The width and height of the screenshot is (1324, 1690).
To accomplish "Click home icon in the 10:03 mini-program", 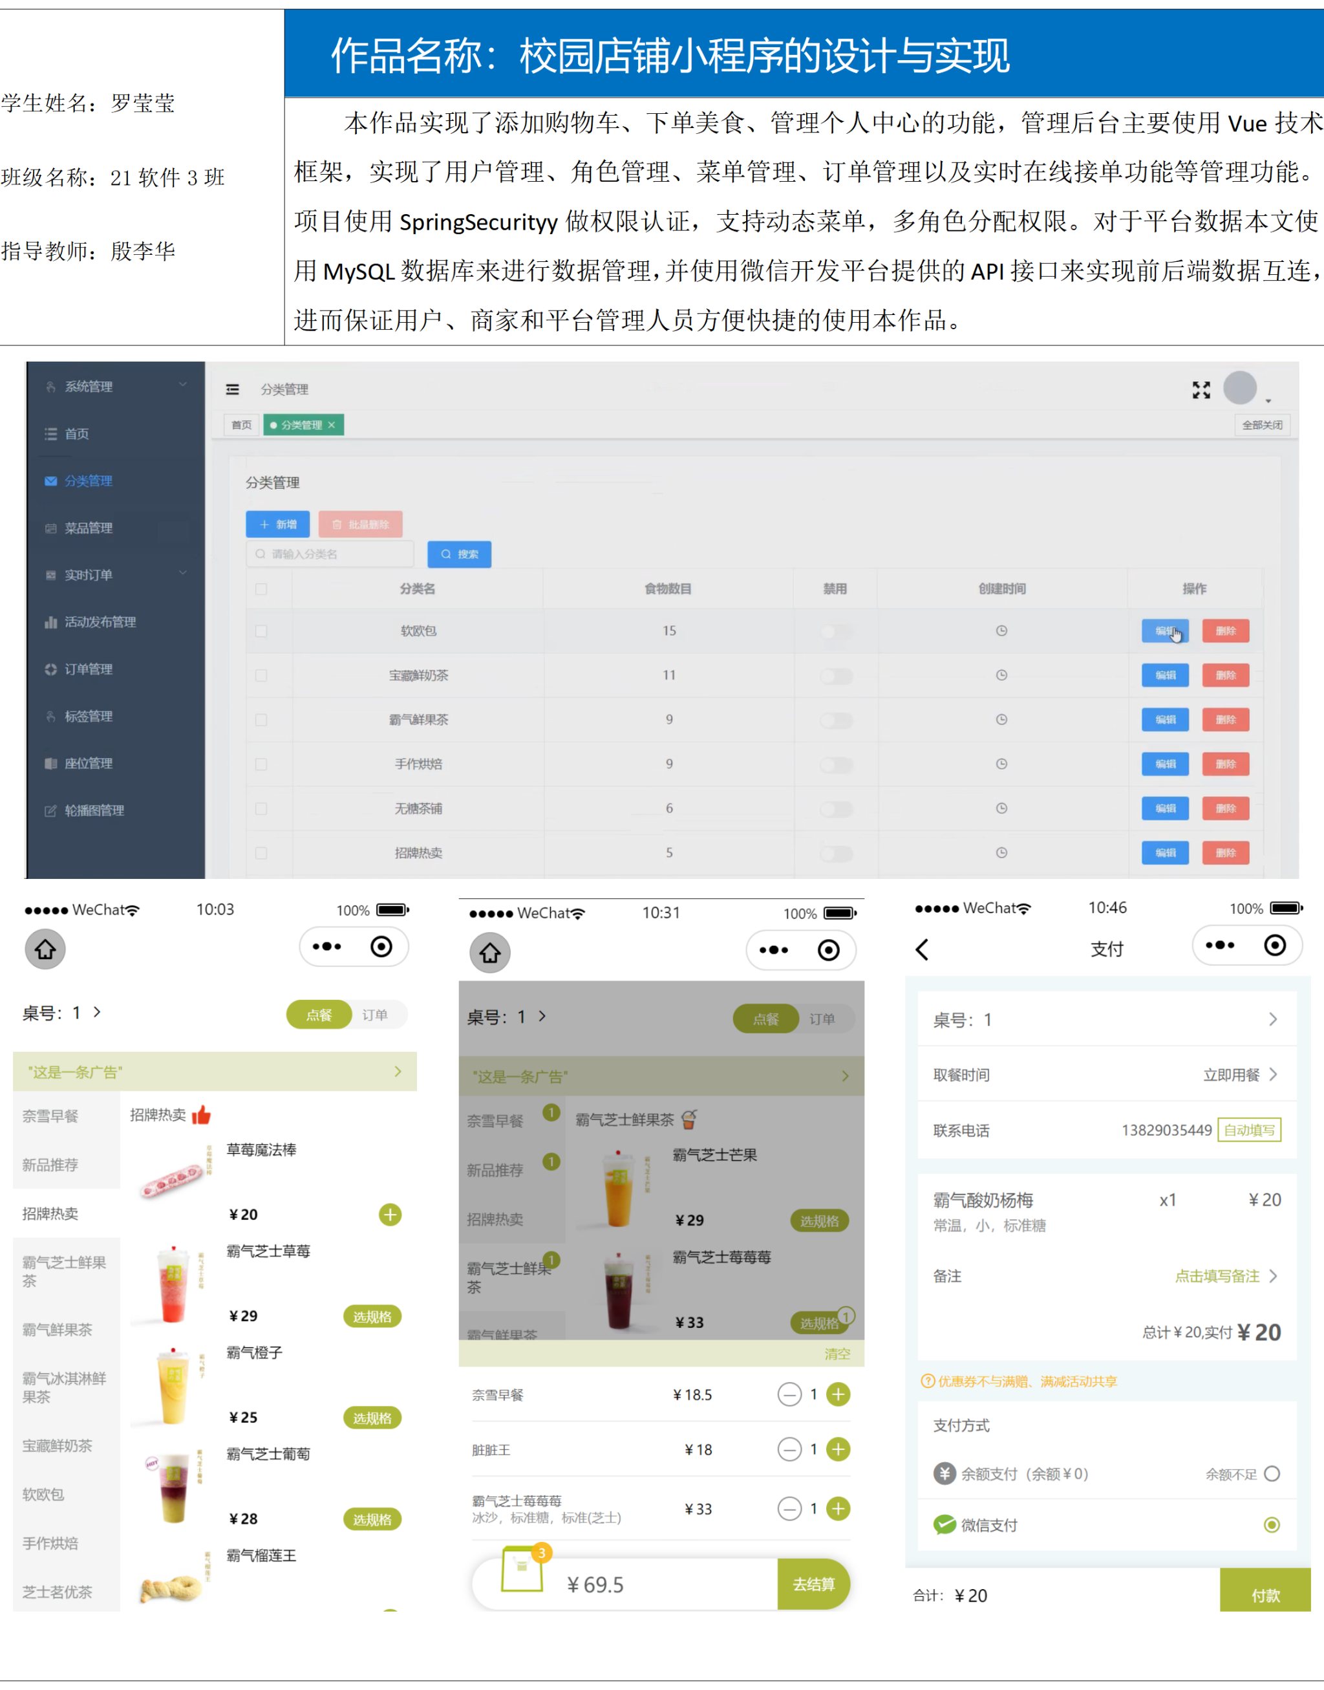I will tap(45, 949).
